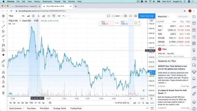Take a chart snapshot with camera
Screen dimensions: 197x111
point(135,16)
